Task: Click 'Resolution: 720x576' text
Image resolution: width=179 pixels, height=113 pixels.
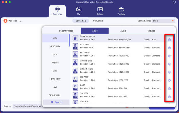Action: (x=117, y=96)
